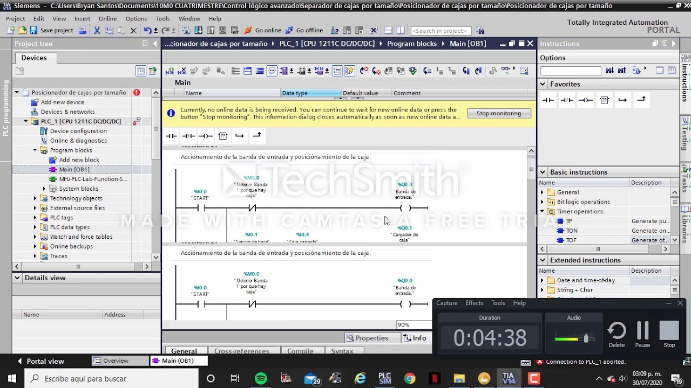691x388 pixels.
Task: Select the TON timer instruction
Action: [x=572, y=231]
